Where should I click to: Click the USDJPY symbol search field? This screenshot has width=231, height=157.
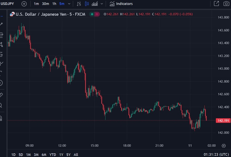[x=8, y=4]
